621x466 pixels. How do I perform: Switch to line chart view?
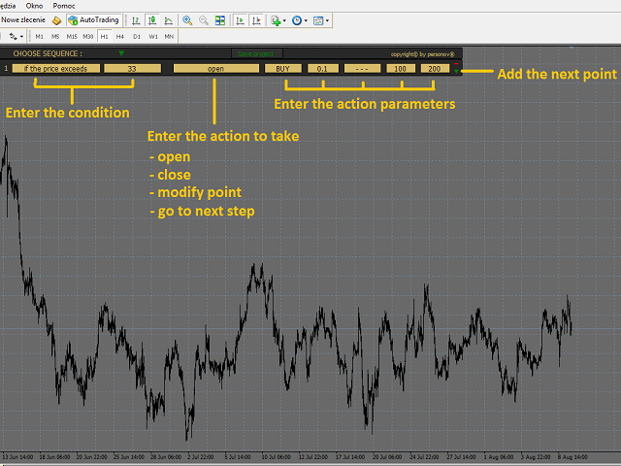click(168, 20)
